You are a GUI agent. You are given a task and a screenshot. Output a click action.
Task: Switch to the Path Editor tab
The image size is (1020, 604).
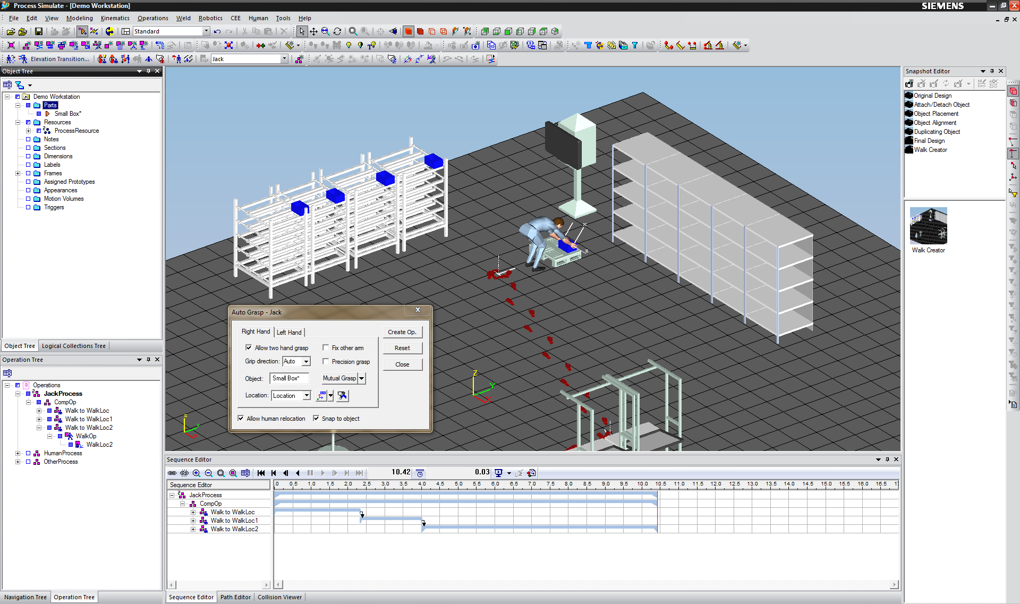[x=235, y=597]
